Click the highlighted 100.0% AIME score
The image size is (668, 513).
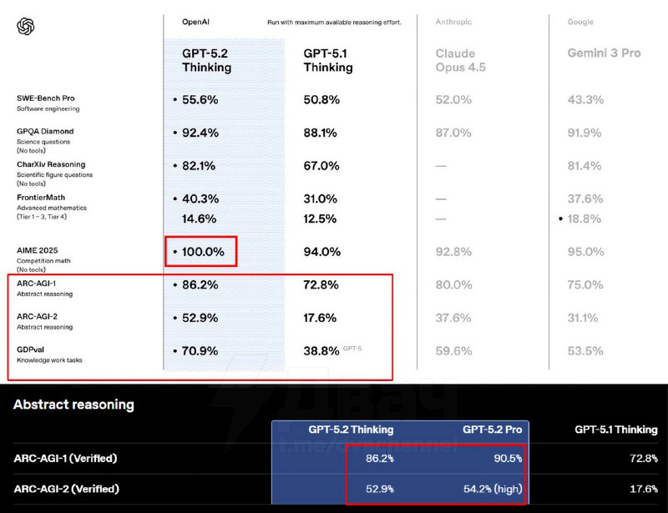click(x=204, y=251)
